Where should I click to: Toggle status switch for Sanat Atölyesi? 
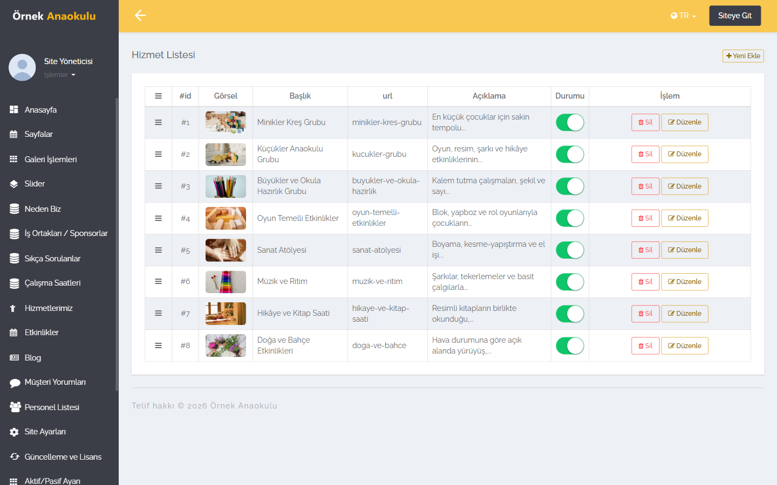(x=570, y=250)
